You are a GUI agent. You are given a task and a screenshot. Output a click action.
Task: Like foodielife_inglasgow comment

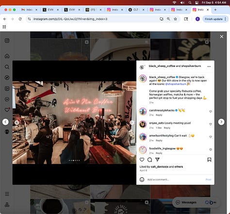click(x=211, y=149)
